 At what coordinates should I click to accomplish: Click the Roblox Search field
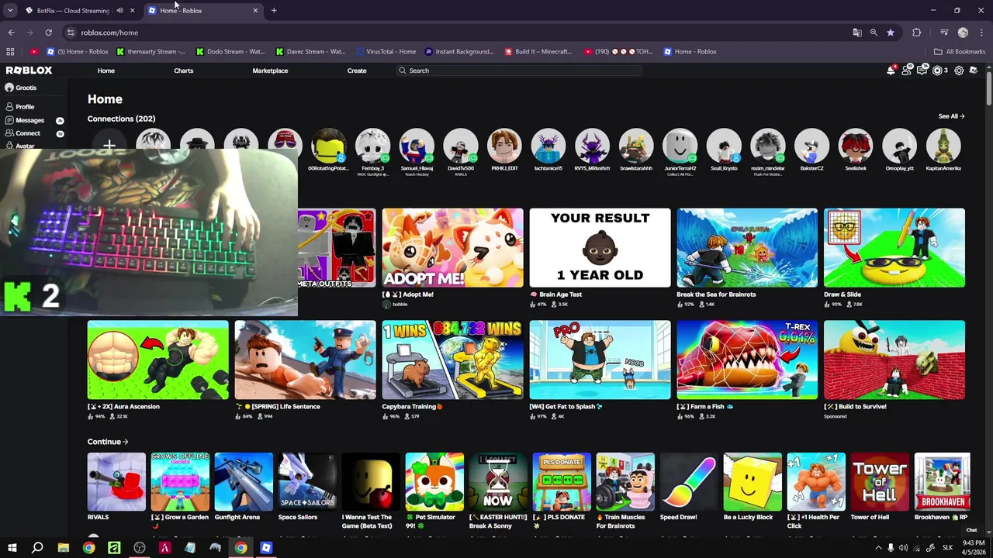point(520,71)
